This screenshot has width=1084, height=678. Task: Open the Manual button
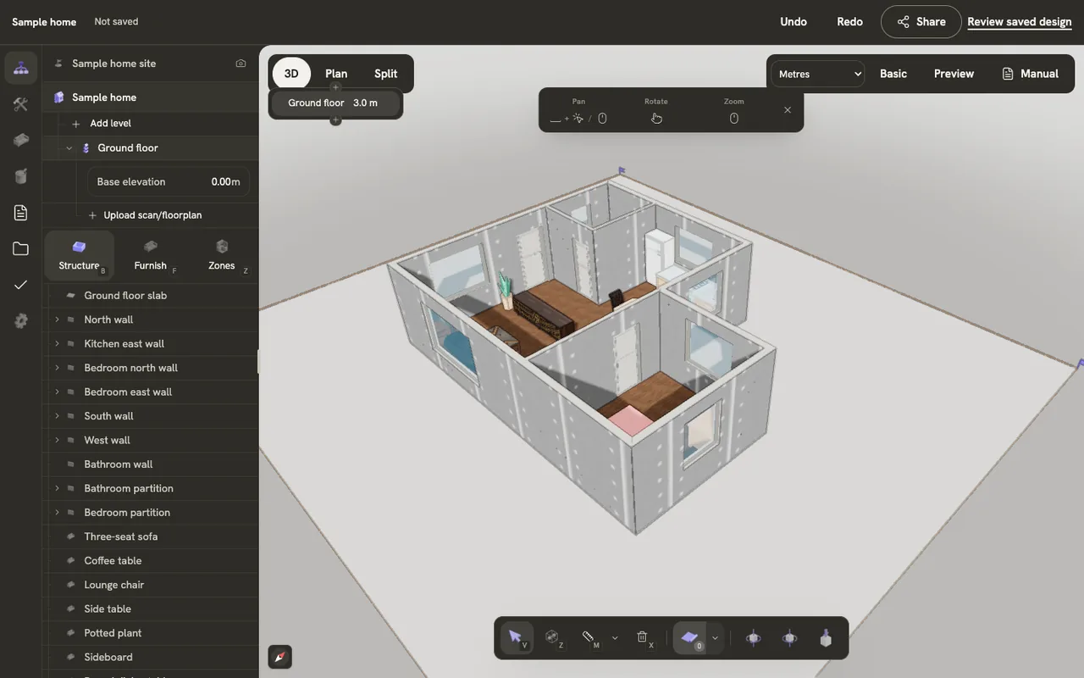pos(1030,74)
